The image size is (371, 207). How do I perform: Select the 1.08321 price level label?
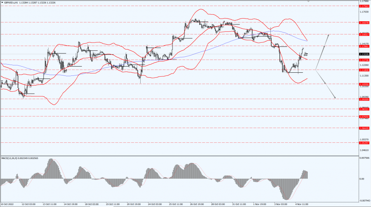pos(364,109)
